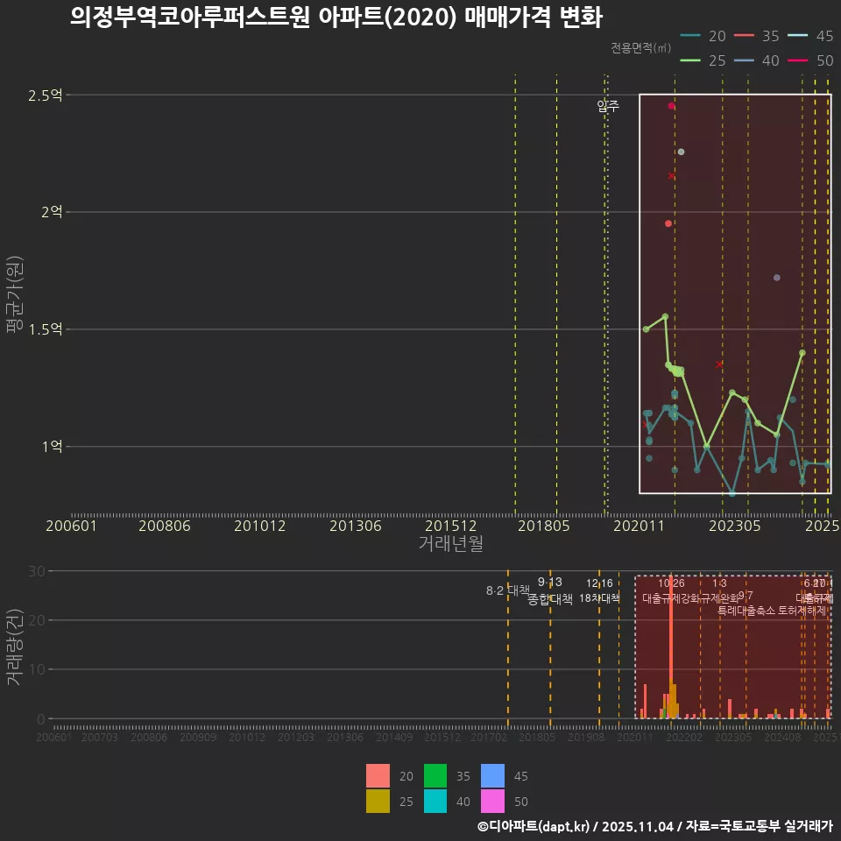This screenshot has height=841, width=841.
Task: Click the 45 blue swatch in bottom legend
Action: click(x=493, y=776)
